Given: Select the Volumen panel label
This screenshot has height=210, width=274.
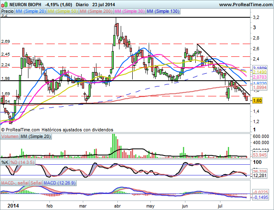Looking at the screenshot, I should click(x=10, y=136).
